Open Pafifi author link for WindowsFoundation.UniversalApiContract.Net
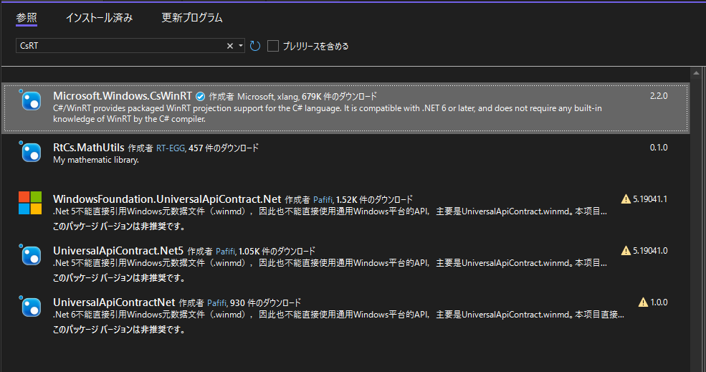 pos(323,199)
